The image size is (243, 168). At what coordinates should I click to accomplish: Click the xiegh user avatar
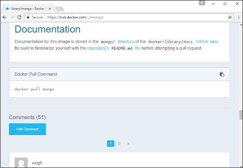point(21,162)
